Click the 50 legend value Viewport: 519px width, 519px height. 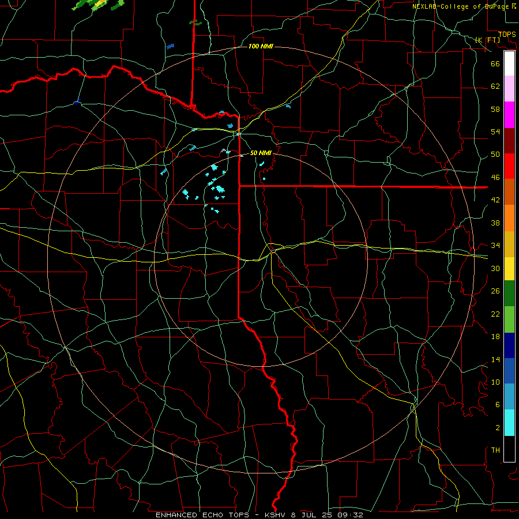click(495, 155)
